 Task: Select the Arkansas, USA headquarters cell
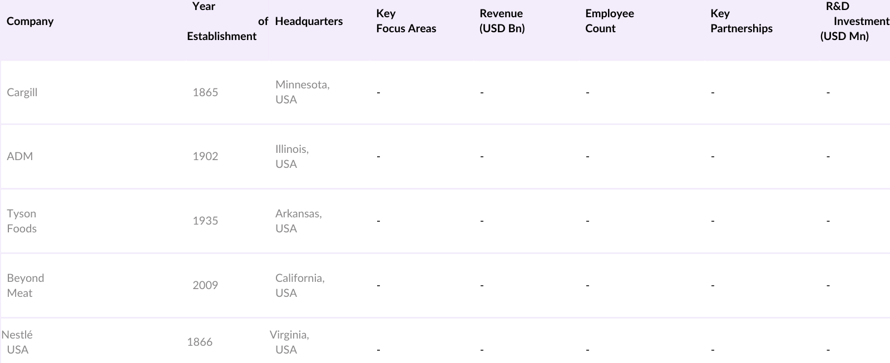coord(298,221)
